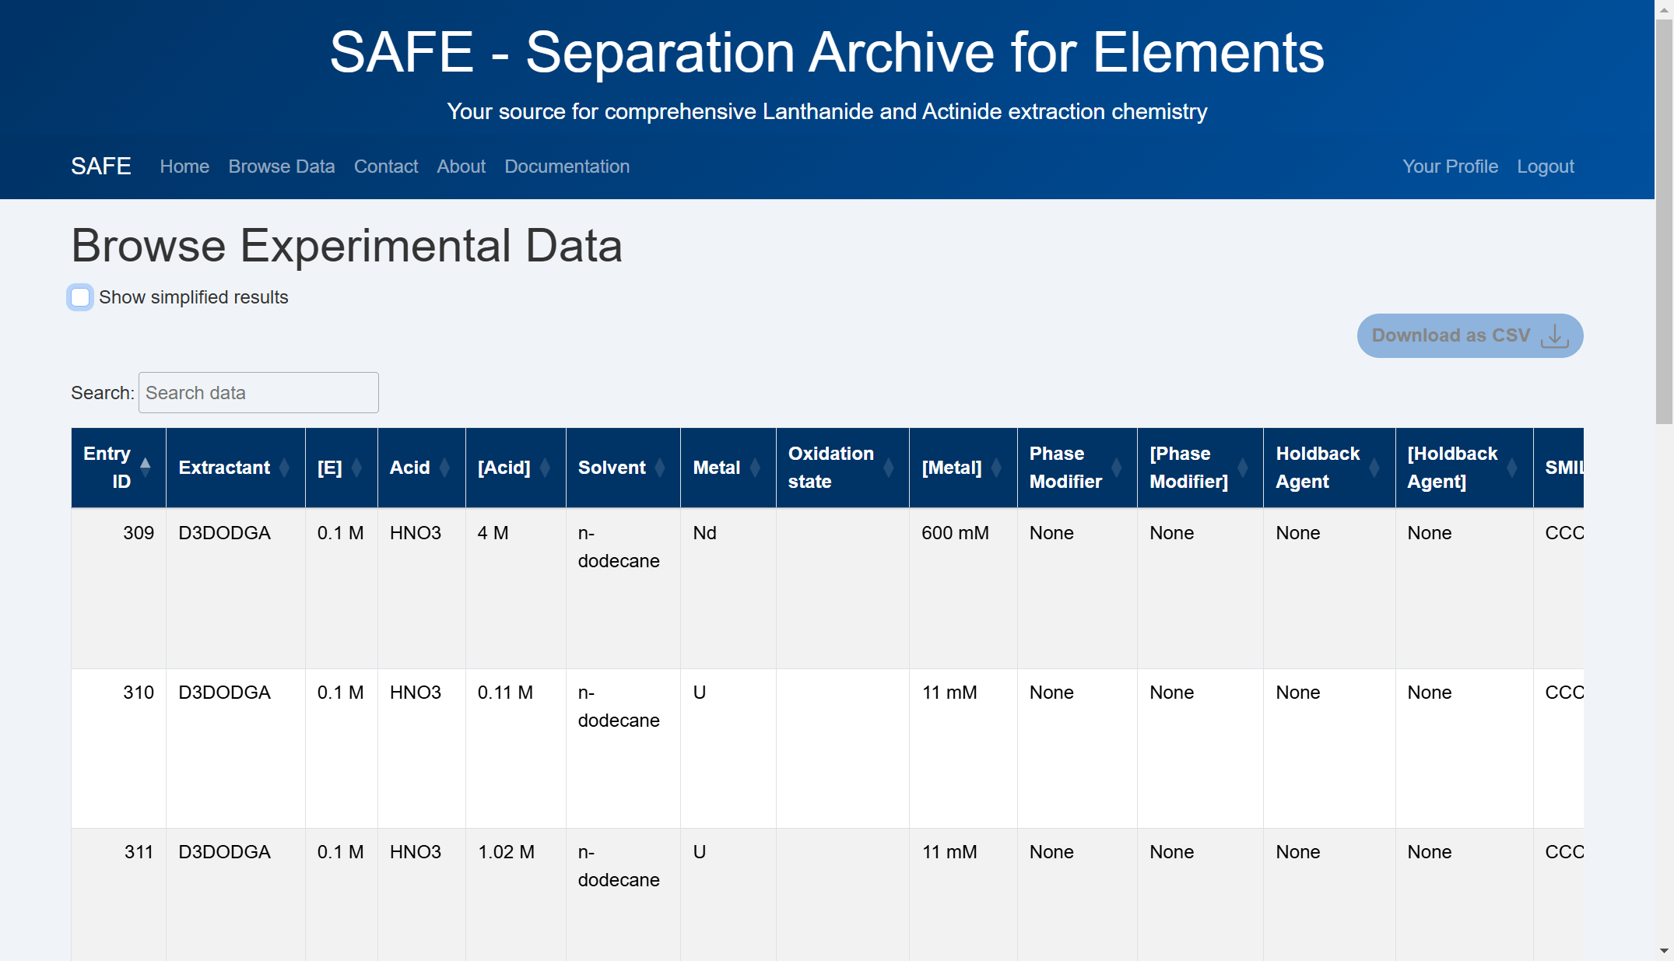Click the 600 mM metal concentration cell
This screenshot has height=961, width=1674.
(963, 588)
